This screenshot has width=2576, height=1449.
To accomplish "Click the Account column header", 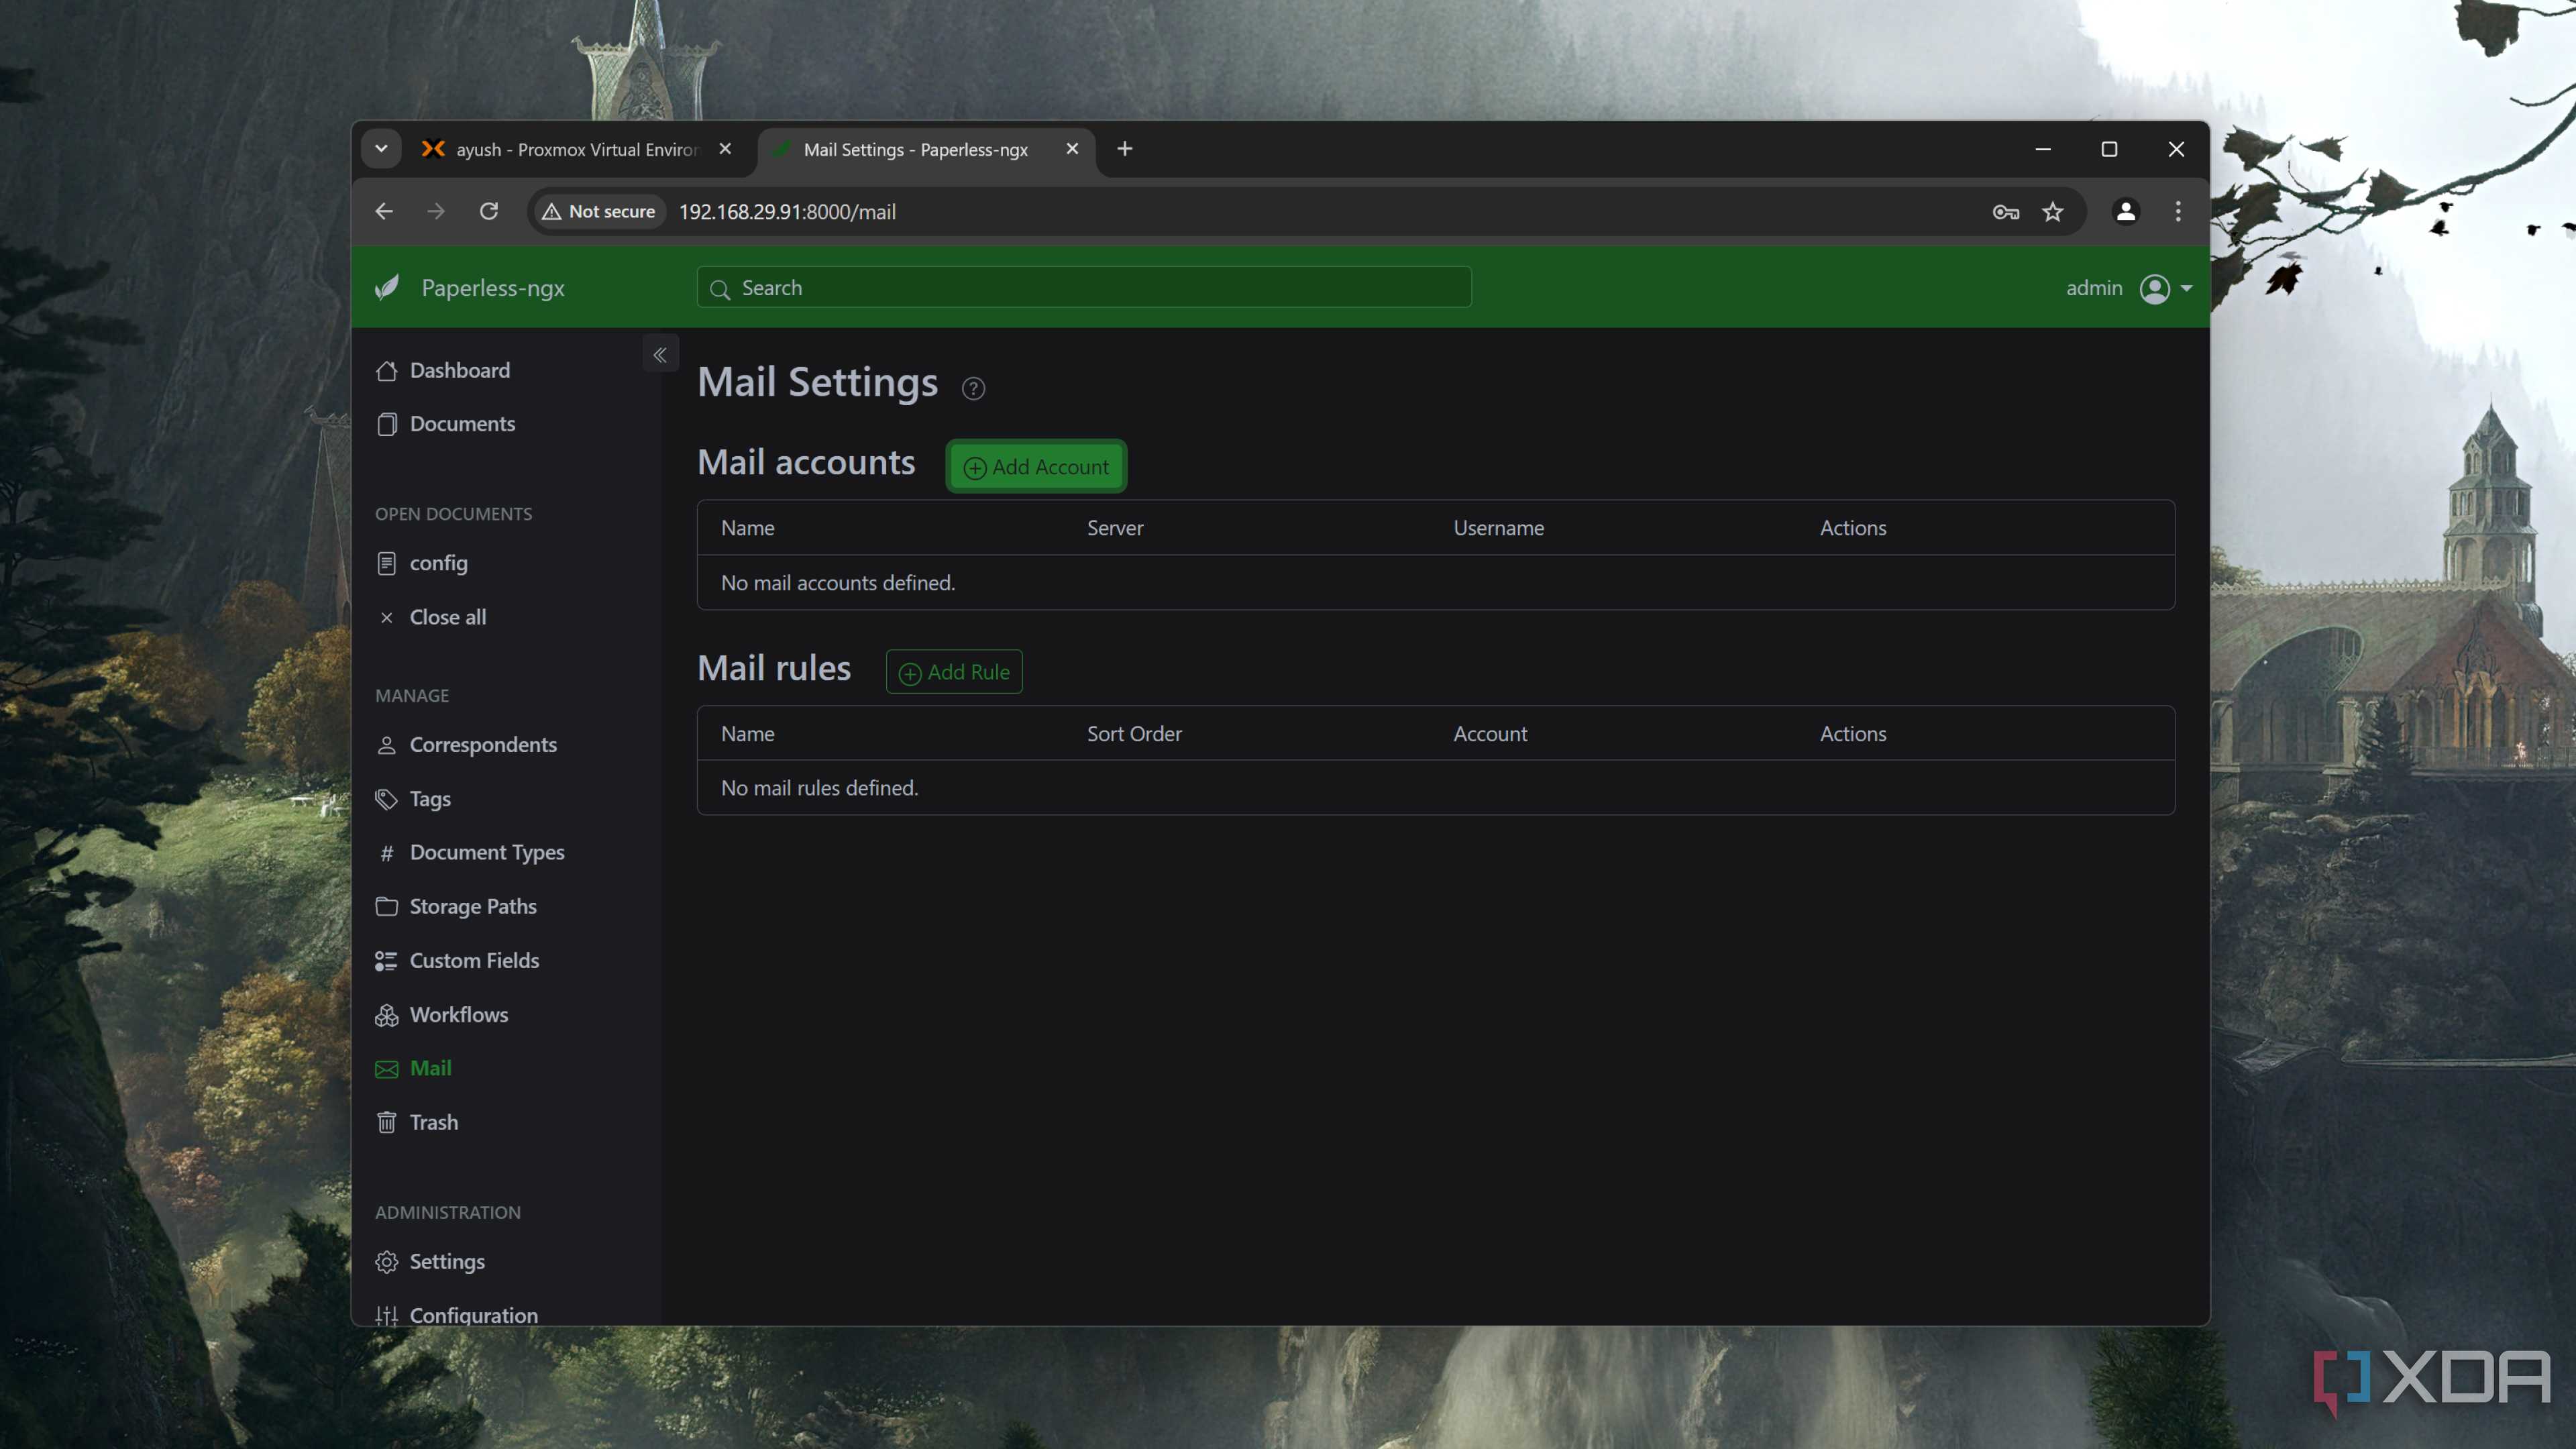I will tap(1490, 734).
